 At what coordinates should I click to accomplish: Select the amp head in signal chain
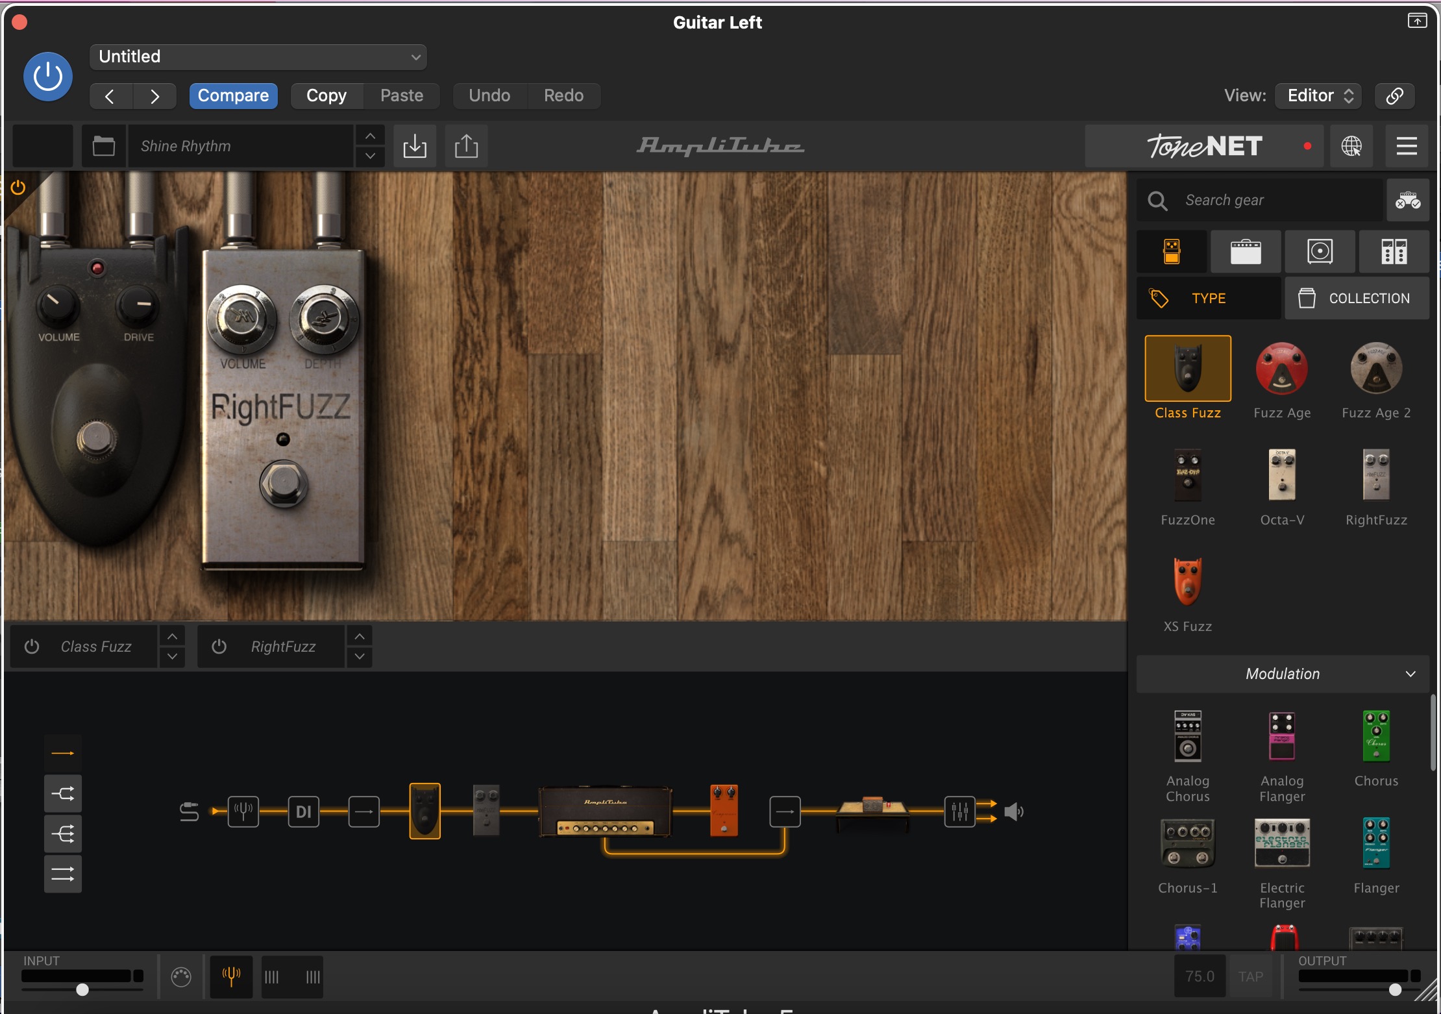(x=605, y=811)
